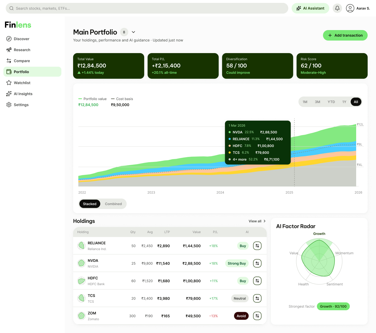Select Combined chart mode

point(113,204)
